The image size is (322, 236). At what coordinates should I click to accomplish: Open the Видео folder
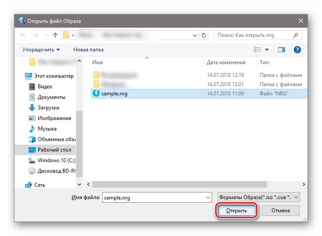(40, 87)
